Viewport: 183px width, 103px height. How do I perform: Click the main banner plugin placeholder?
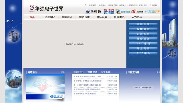tap(75, 44)
